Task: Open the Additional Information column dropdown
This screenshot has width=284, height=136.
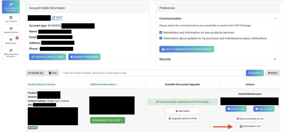Action: click(x=104, y=84)
